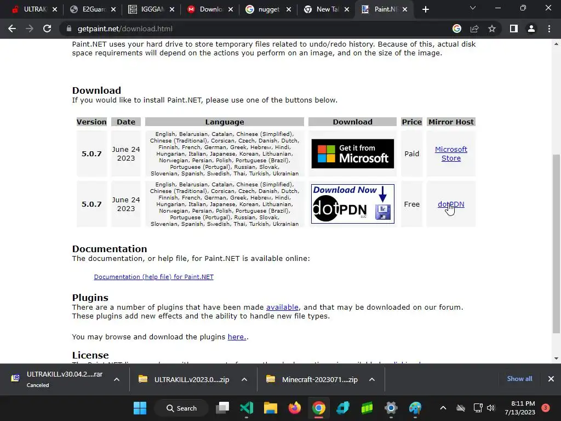Close the ULTRAKILL tab
Image resolution: width=561 pixels, height=421 pixels.
[x=55, y=10]
